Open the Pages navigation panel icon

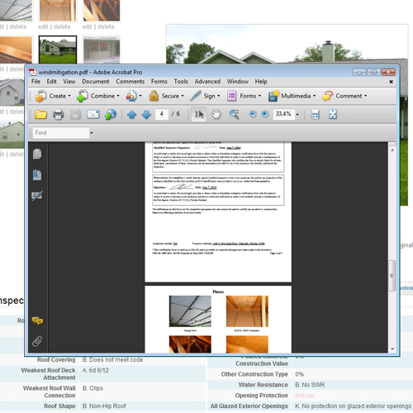37,154
